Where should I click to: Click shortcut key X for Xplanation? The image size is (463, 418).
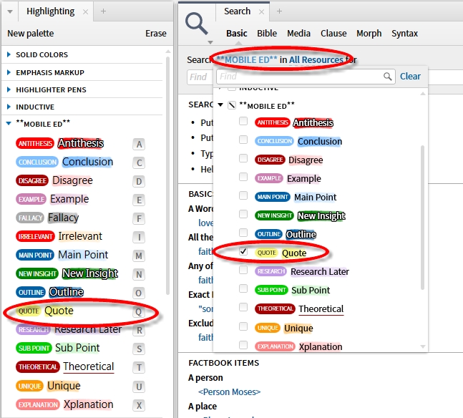coord(139,405)
